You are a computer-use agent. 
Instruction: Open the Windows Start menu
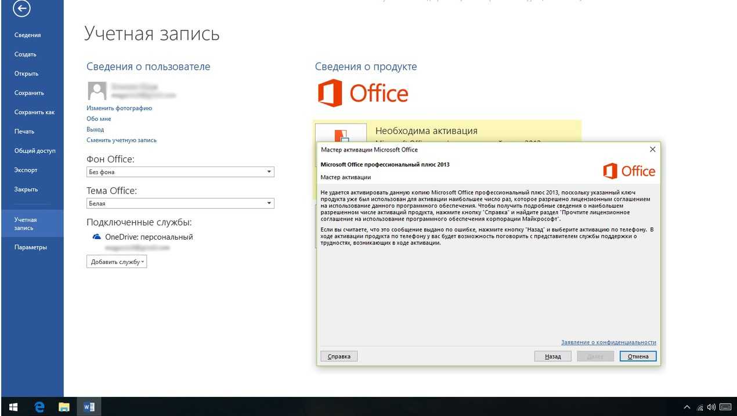[13, 407]
